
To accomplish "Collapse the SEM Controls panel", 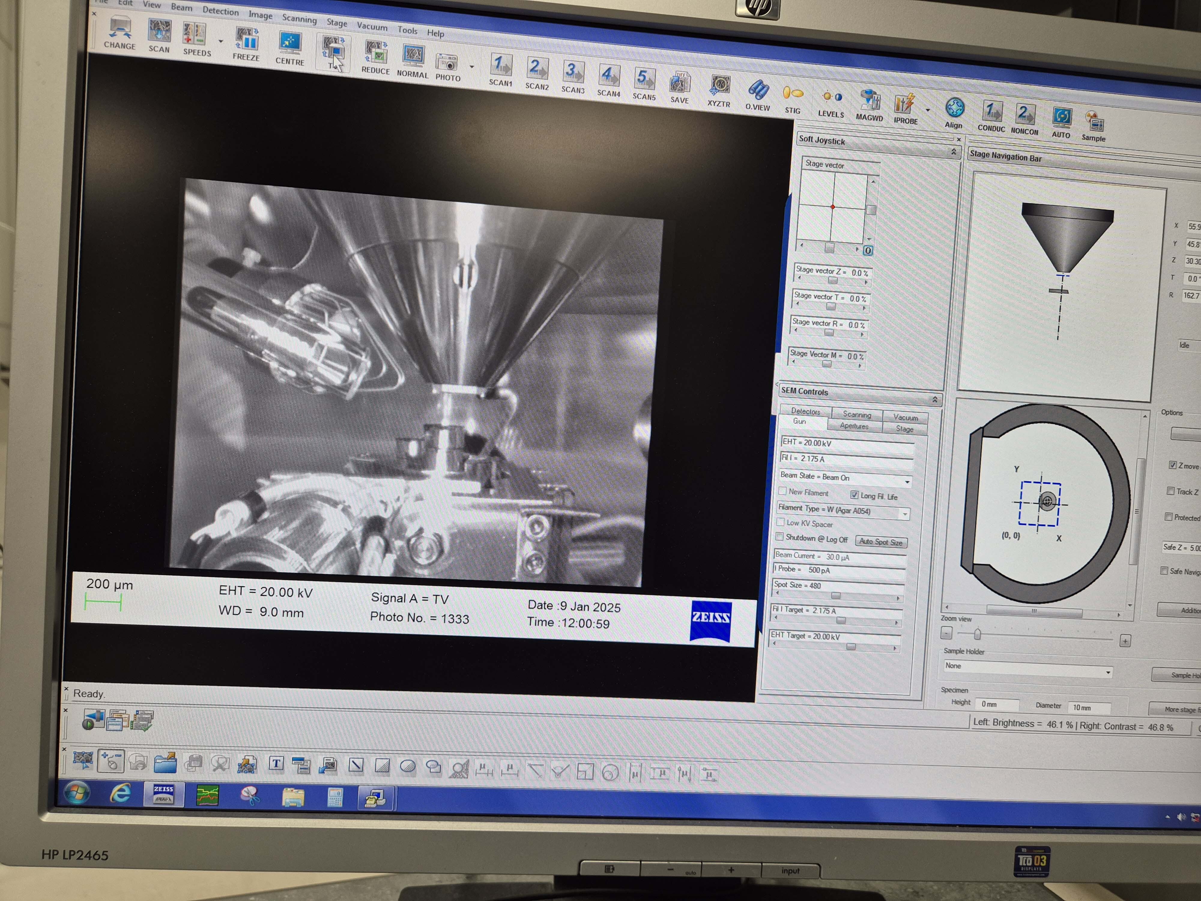I will (x=935, y=400).
